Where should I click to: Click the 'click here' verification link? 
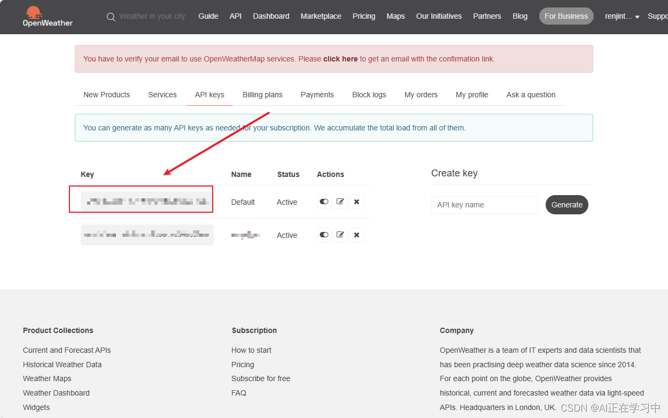click(x=340, y=59)
